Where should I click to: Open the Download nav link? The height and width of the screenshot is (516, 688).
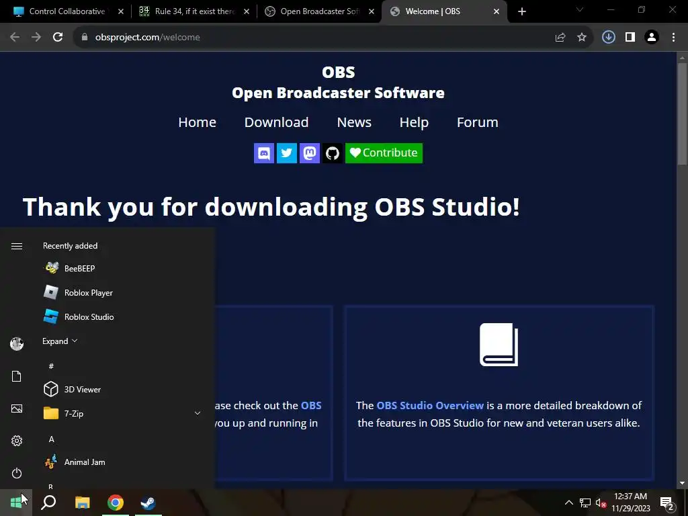(276, 122)
